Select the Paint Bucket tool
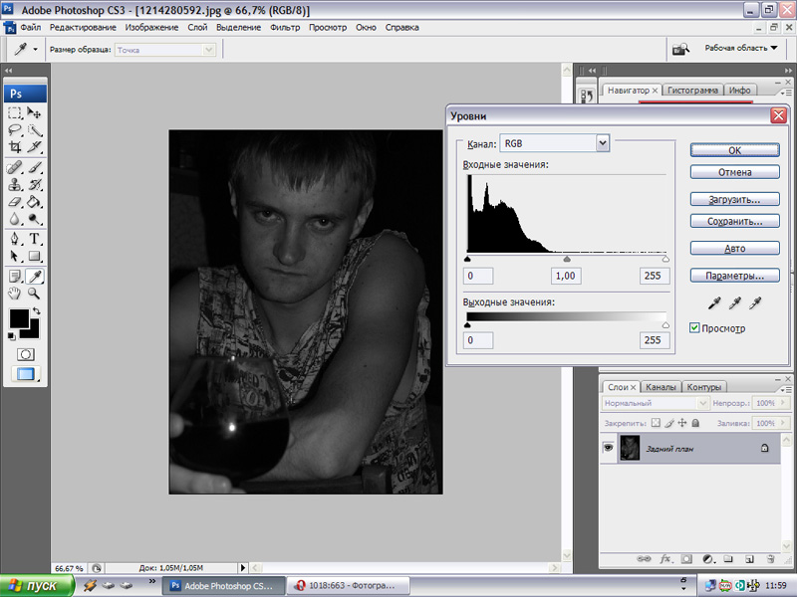 (x=34, y=202)
